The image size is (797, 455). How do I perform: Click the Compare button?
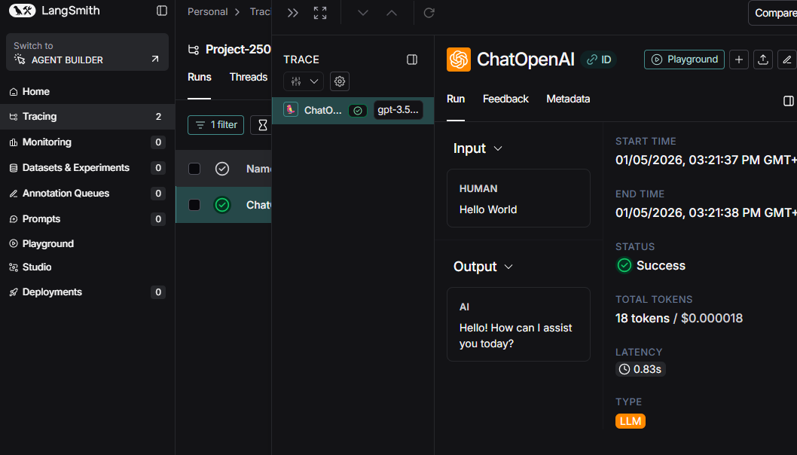pos(773,13)
